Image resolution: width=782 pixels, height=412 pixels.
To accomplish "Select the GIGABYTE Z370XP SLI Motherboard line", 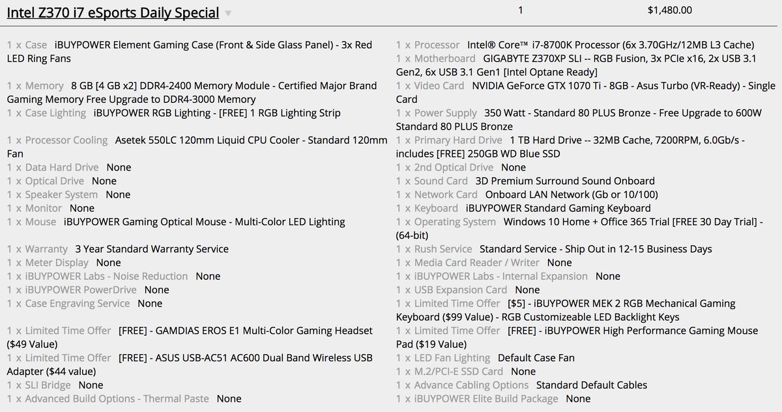I will click(x=576, y=65).
